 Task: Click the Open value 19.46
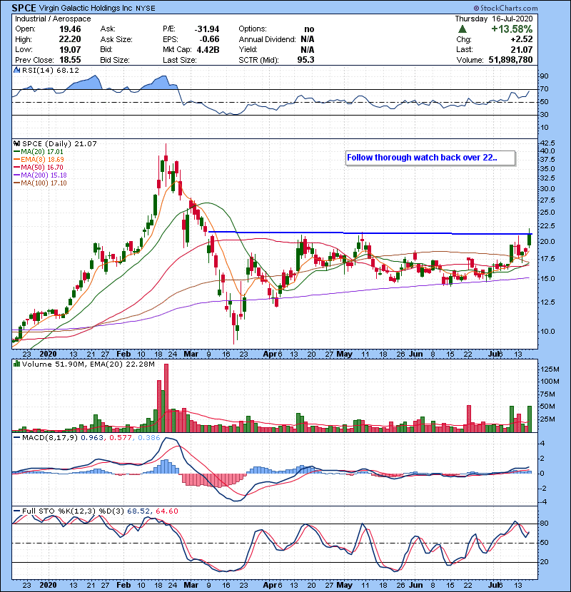point(70,29)
